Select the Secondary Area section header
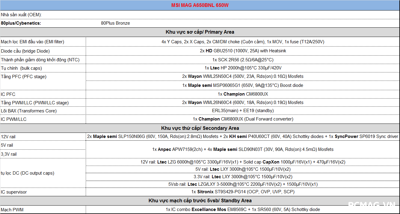This screenshot has width=400, height=214. [x=200, y=128]
